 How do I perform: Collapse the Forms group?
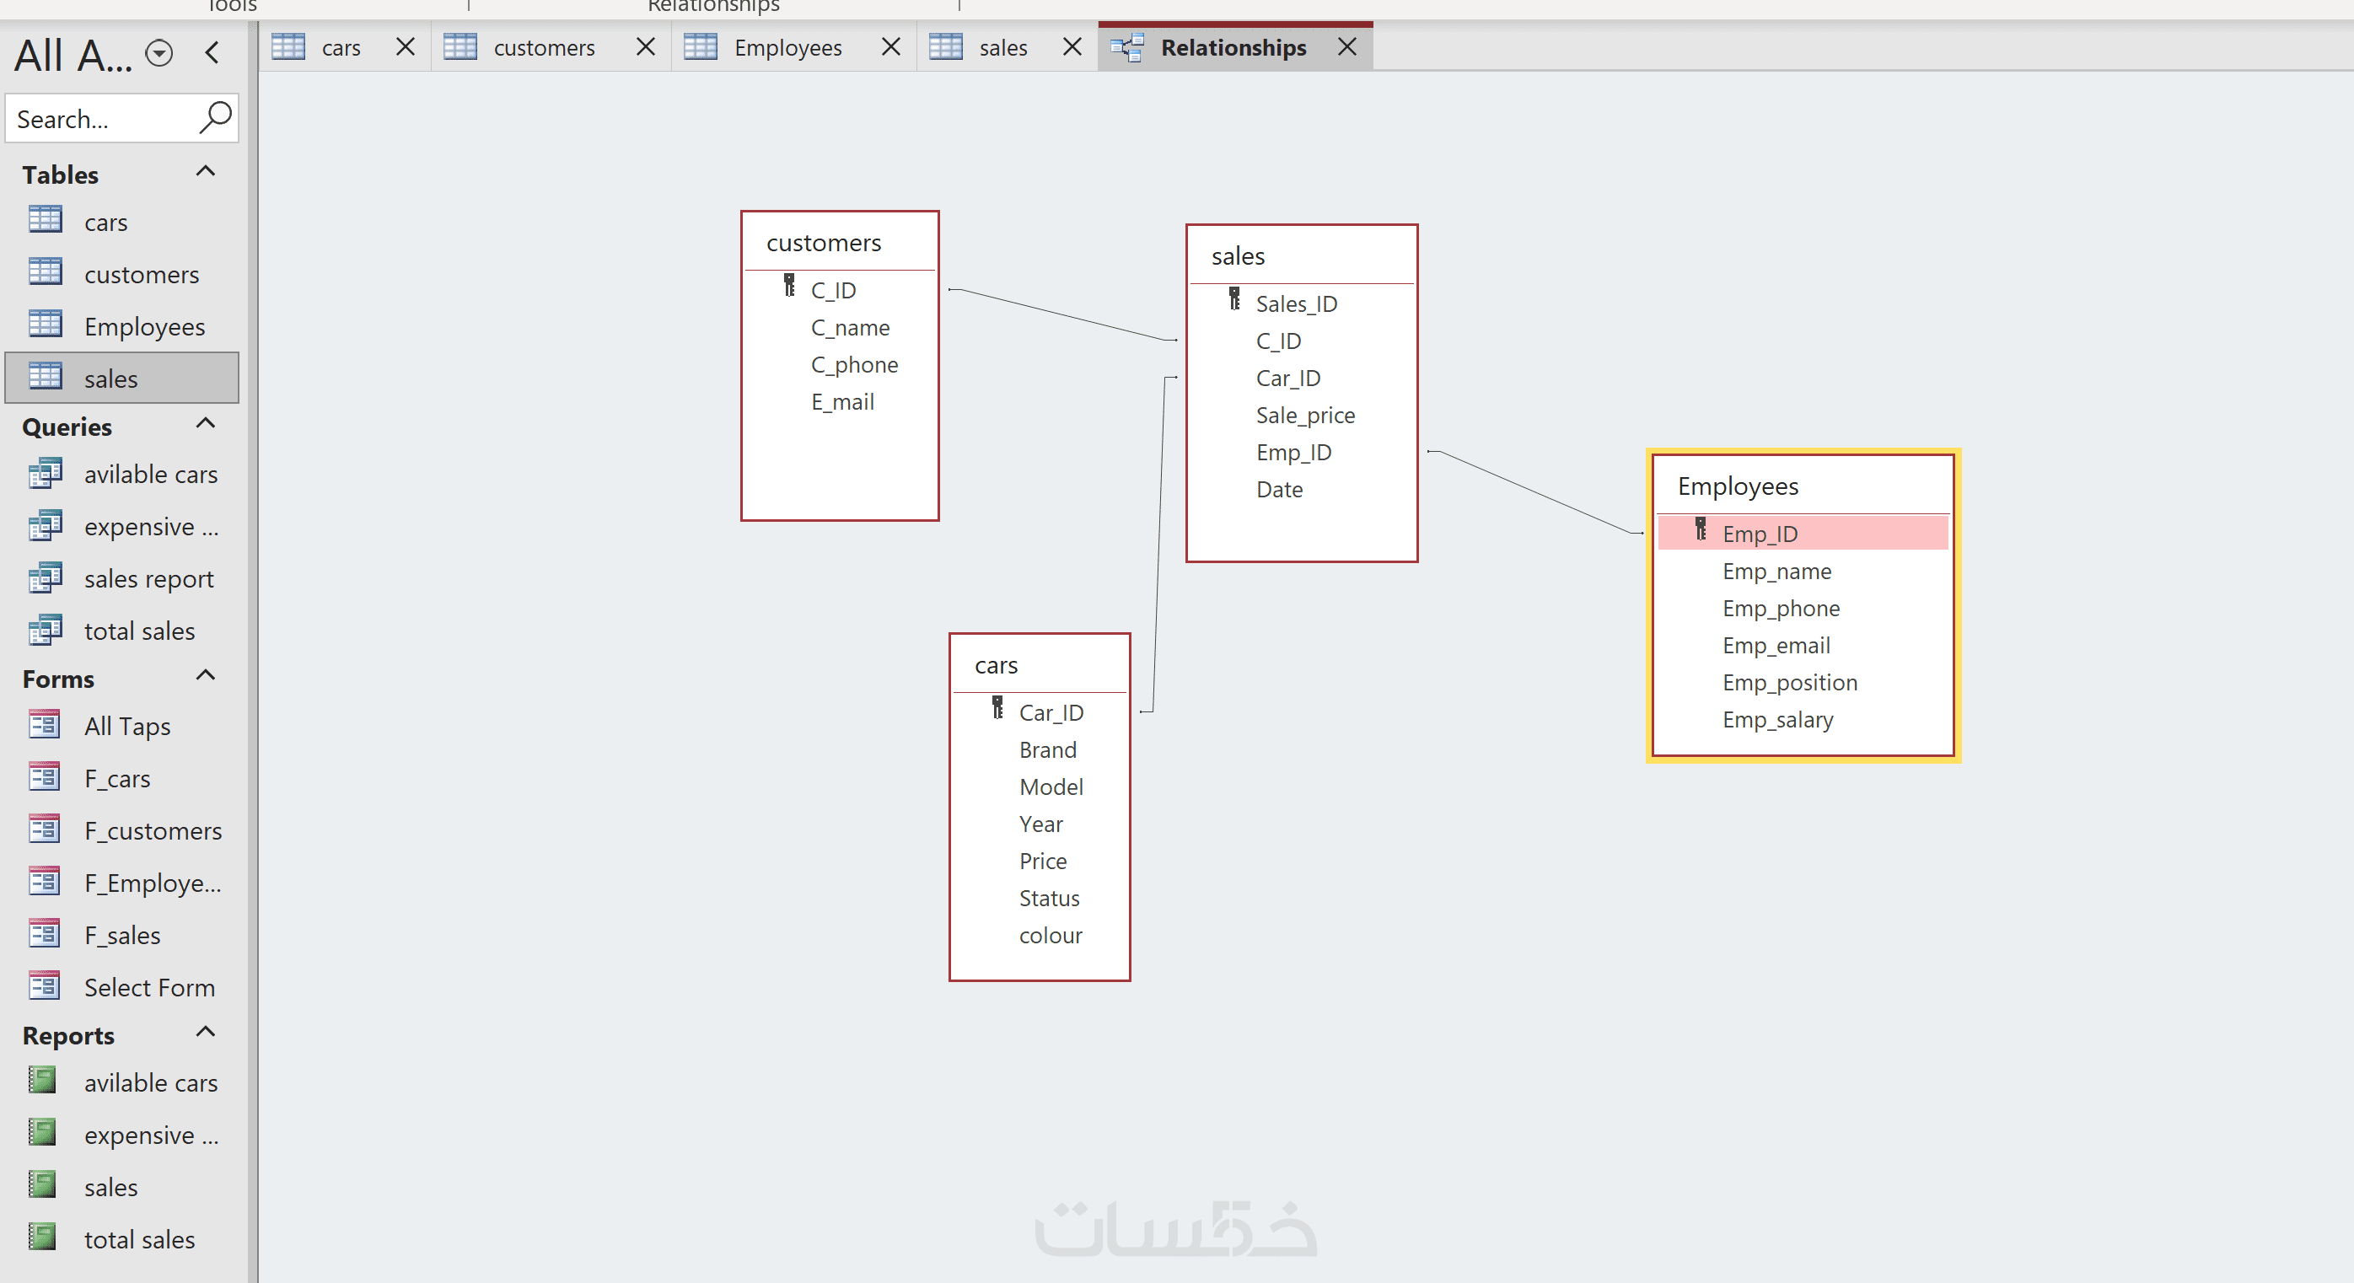(206, 676)
